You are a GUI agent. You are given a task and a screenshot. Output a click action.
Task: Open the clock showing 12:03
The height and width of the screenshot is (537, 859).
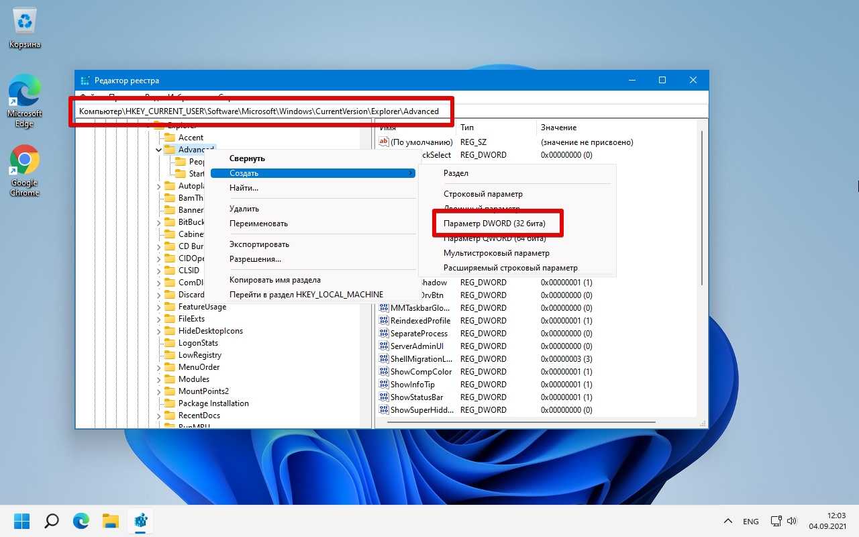829,522
